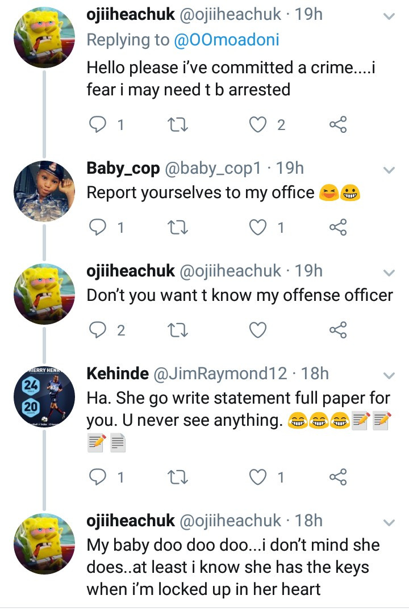409x612 pixels.
Task: Share Kehinde's 'write statement' tweet
Action: pos(338,477)
